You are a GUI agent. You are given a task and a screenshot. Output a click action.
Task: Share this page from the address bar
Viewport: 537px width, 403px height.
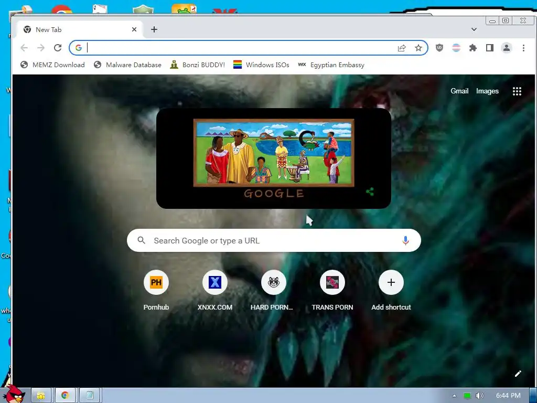(x=402, y=48)
